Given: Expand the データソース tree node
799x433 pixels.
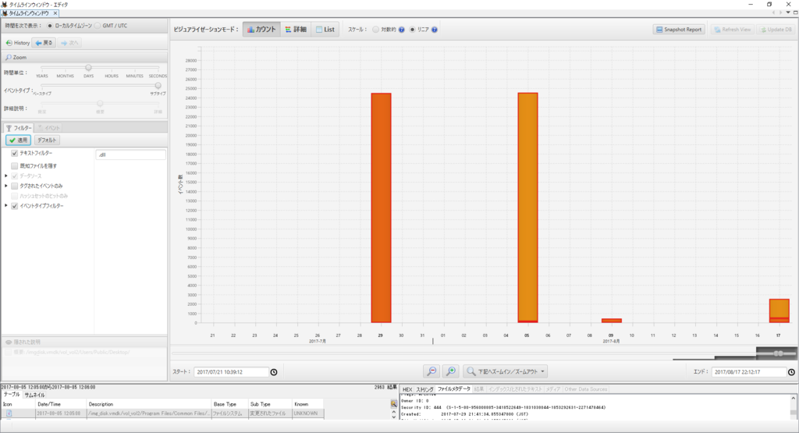Looking at the screenshot, I should pyautogui.click(x=6, y=176).
